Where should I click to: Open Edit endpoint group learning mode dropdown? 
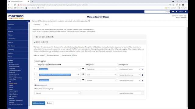pos(129,69)
